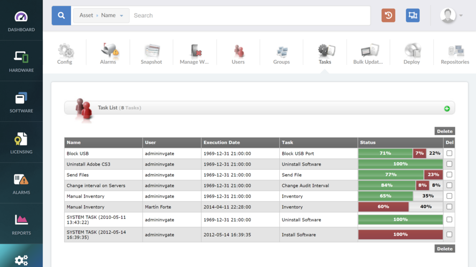Click the orange history clock icon

[388, 15]
